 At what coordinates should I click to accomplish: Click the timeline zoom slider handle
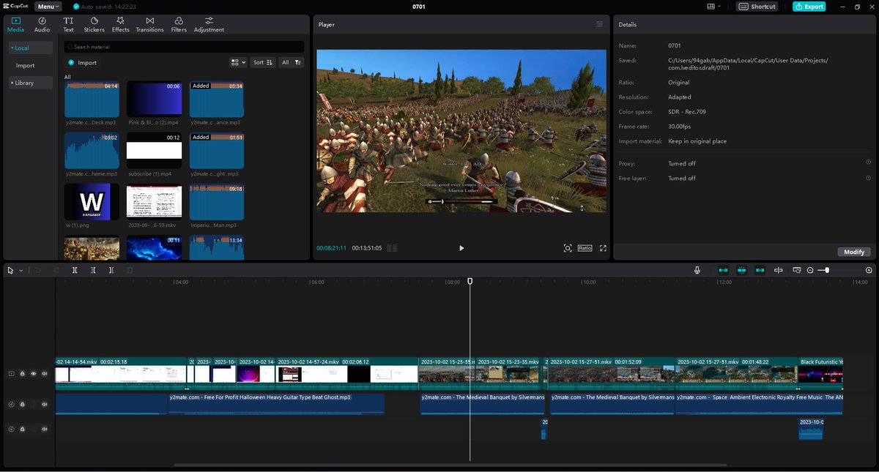coord(827,270)
